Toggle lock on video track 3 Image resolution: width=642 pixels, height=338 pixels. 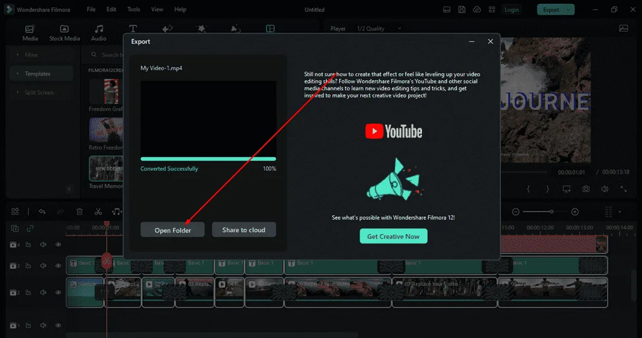[28, 266]
